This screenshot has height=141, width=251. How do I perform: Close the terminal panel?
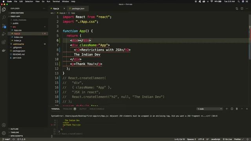[247, 109]
